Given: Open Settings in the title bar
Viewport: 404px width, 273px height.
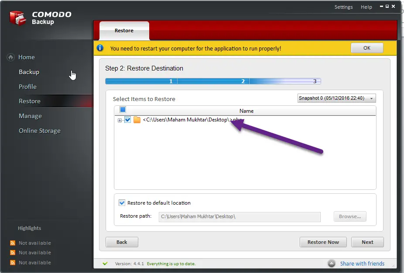Looking at the screenshot, I should coord(343,7).
